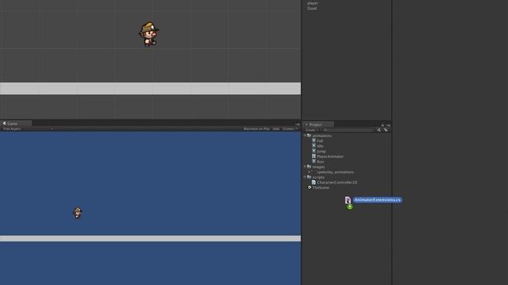508x285 pixels.
Task: Toggle the Stats button in Game view
Action: pyautogui.click(x=276, y=128)
